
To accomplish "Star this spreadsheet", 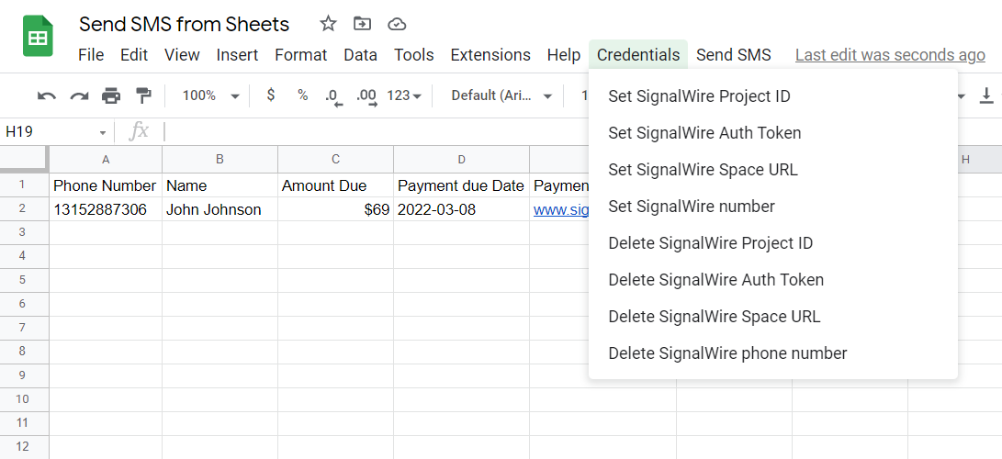I will pos(328,24).
